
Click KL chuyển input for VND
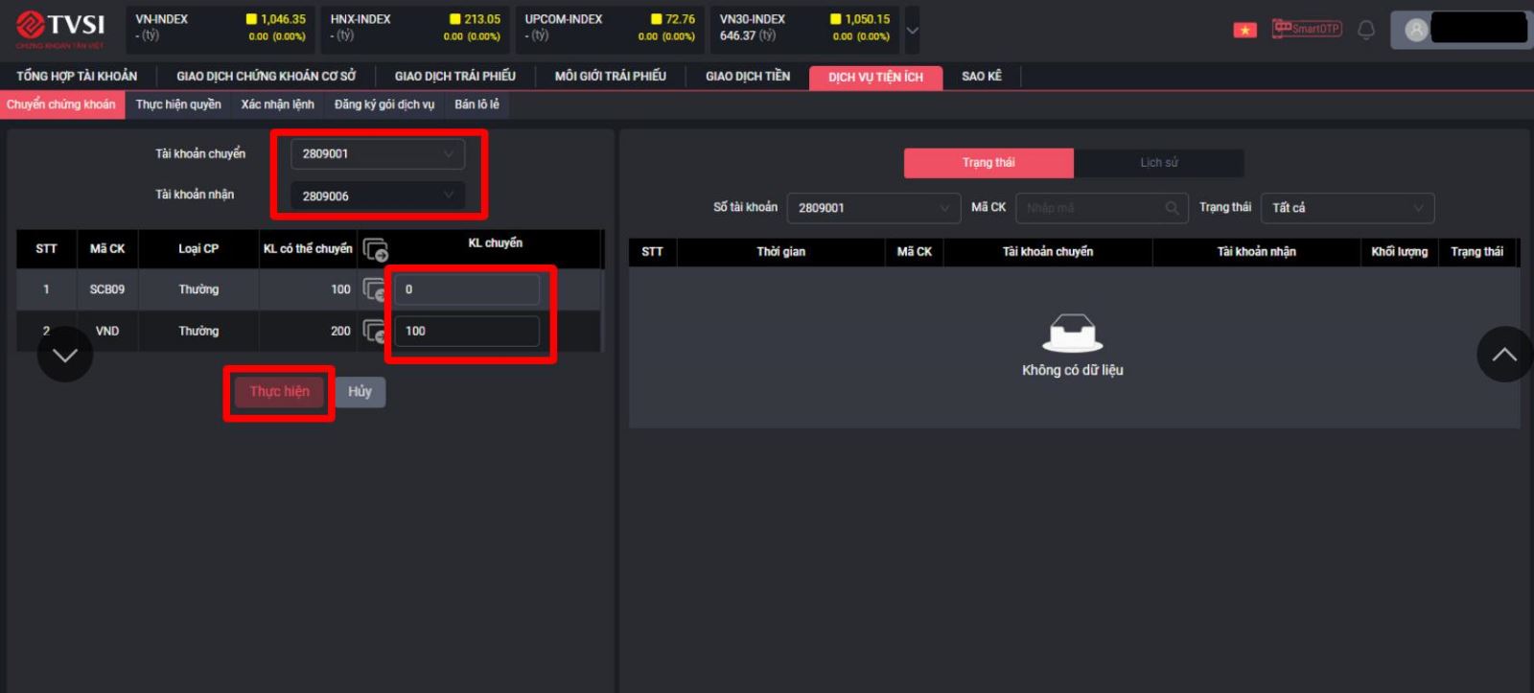467,332
